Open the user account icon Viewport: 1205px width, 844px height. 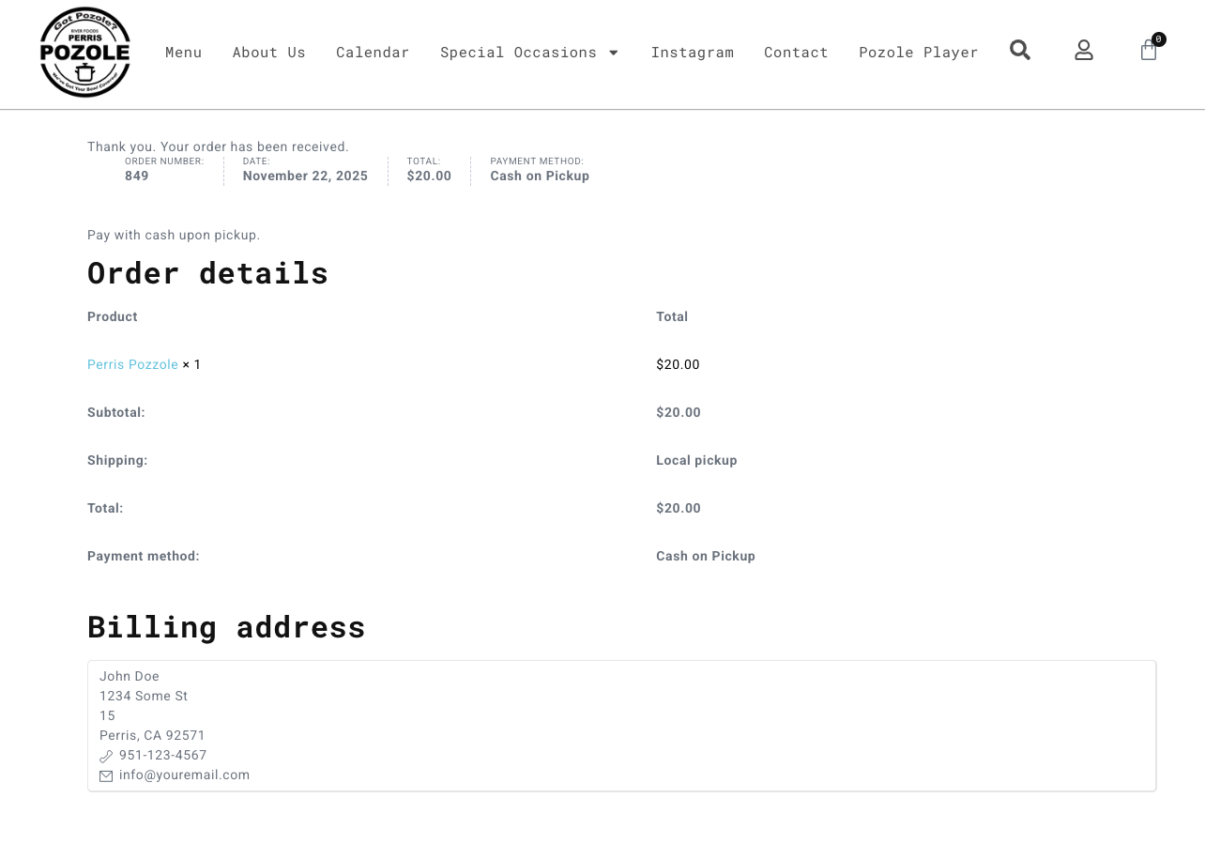[1084, 51]
